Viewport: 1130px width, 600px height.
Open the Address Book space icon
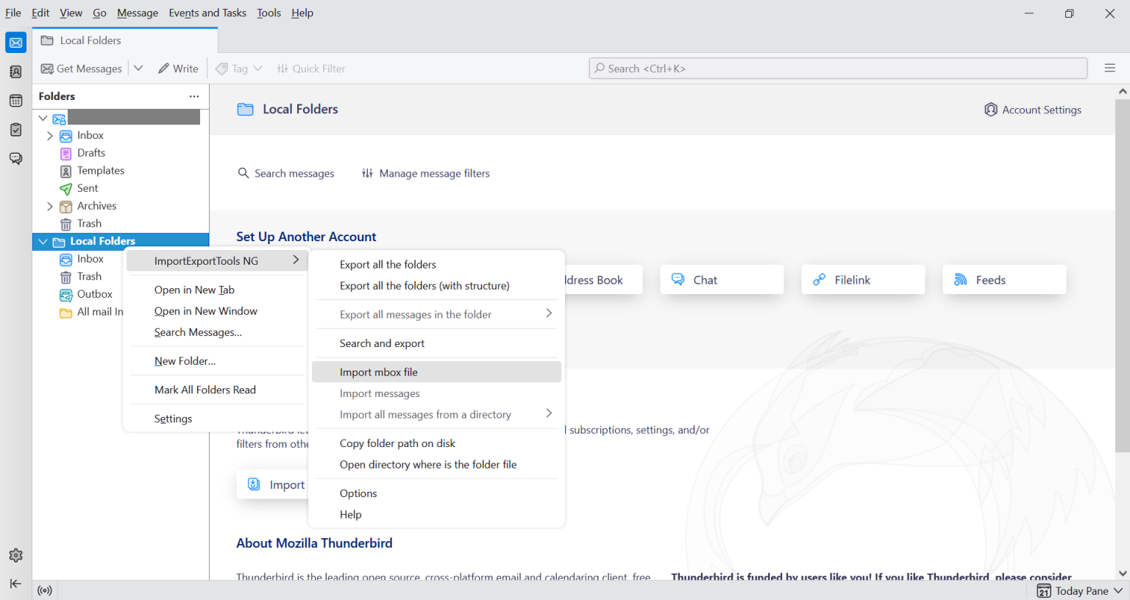tap(15, 72)
